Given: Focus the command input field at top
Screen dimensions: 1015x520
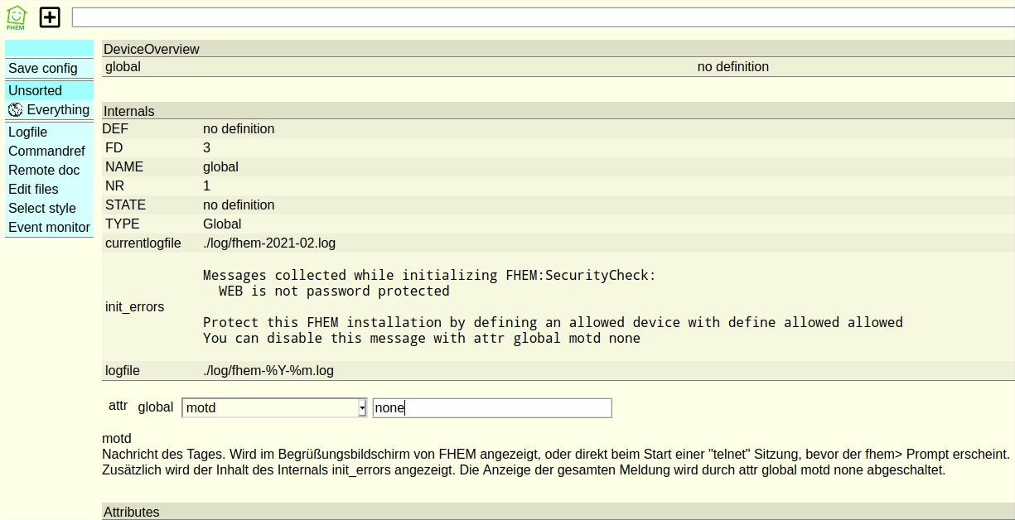Looking at the screenshot, I should point(543,17).
